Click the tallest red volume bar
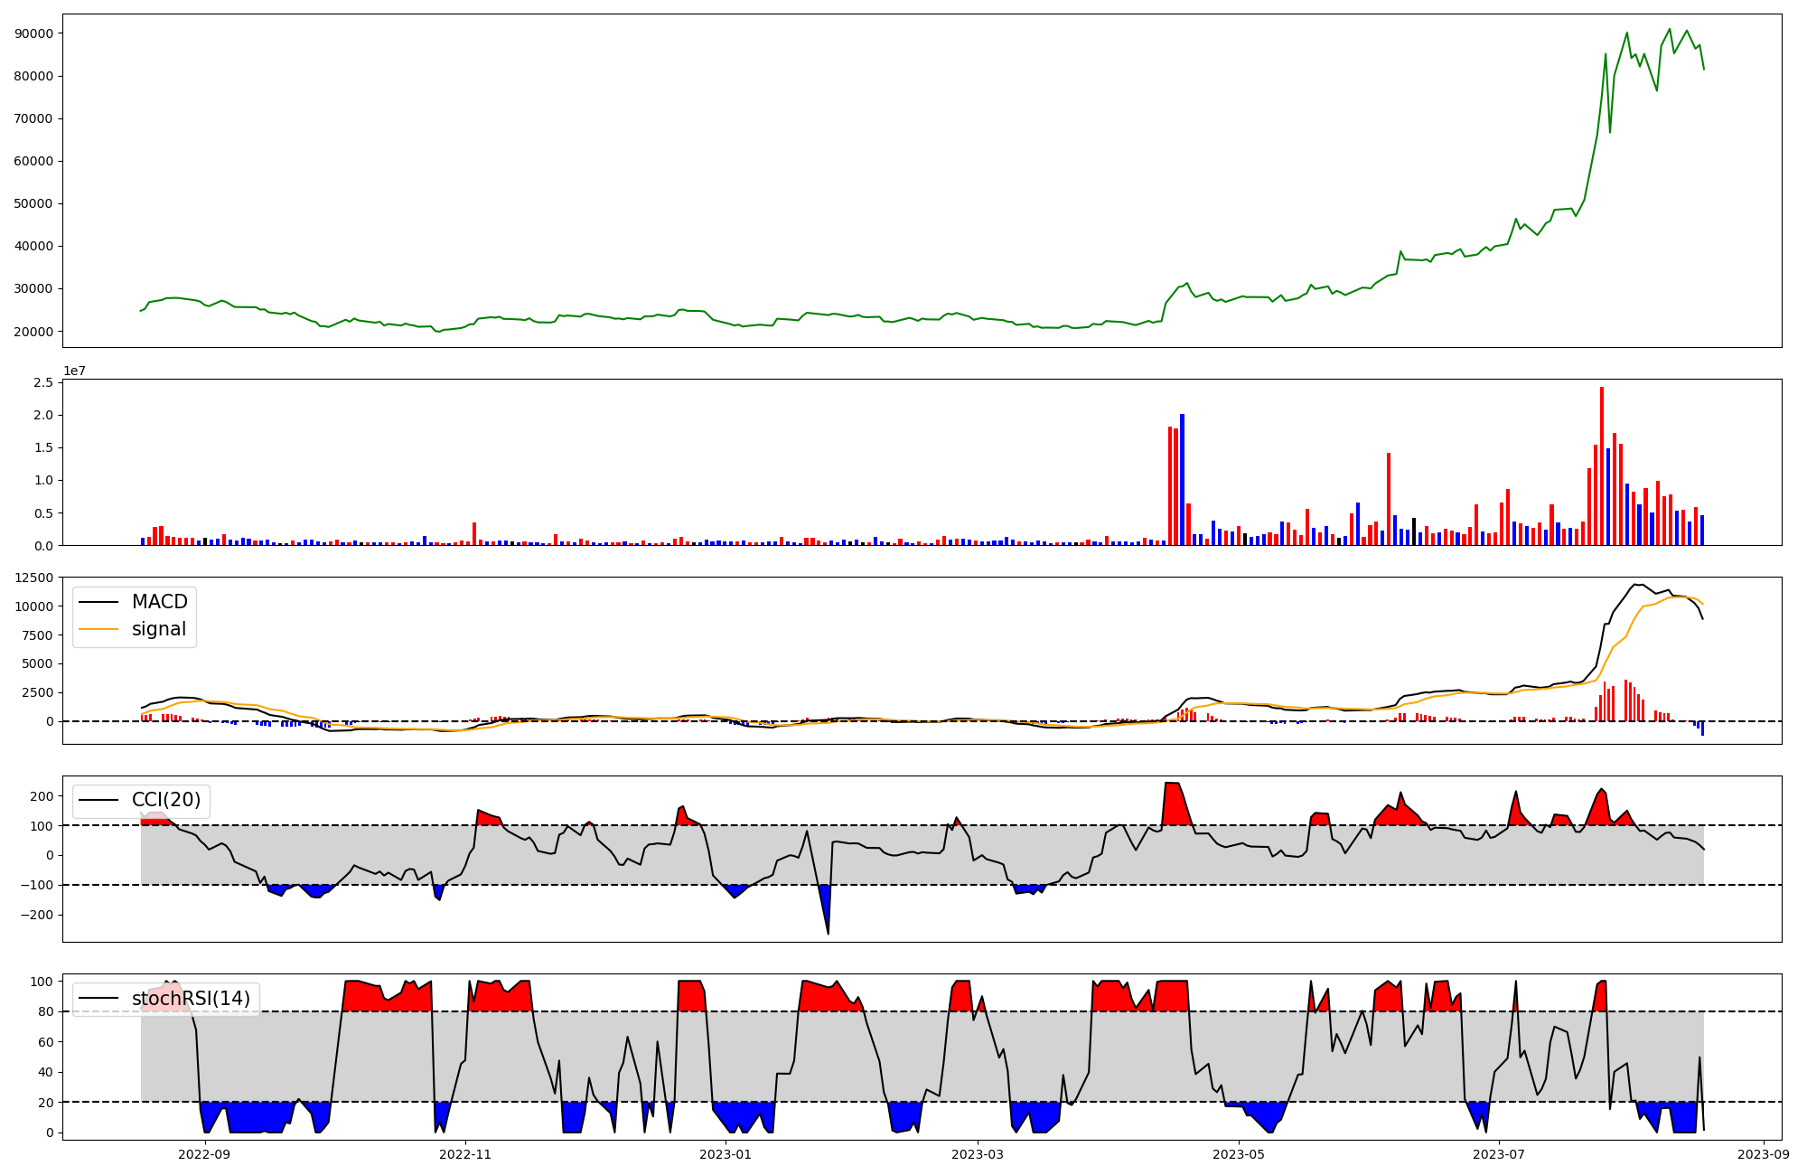1807x1175 pixels. [1602, 465]
